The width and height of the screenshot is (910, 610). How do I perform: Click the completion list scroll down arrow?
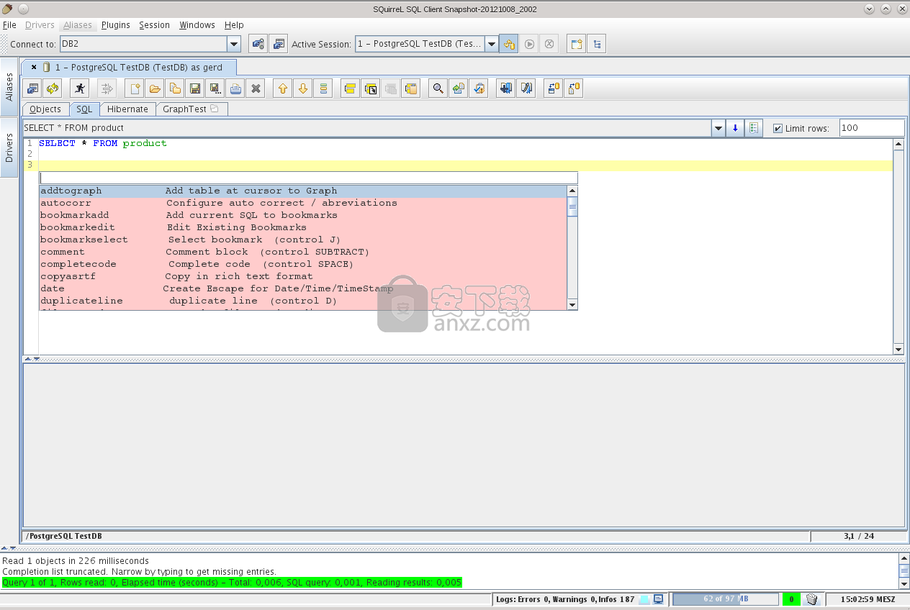coord(572,305)
